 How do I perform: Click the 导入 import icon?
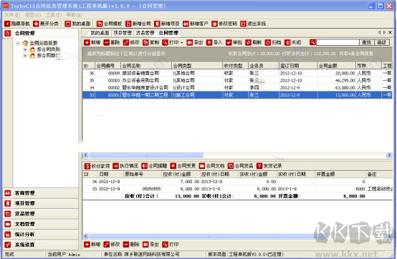(209, 42)
